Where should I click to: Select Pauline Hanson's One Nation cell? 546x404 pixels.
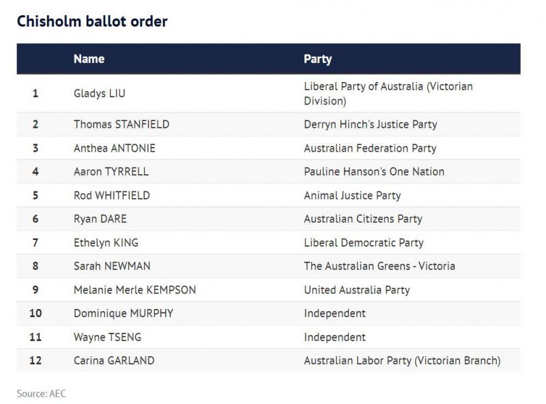point(374,172)
